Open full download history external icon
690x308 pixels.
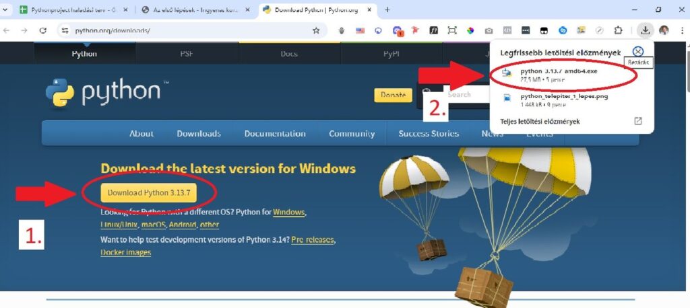(638, 121)
